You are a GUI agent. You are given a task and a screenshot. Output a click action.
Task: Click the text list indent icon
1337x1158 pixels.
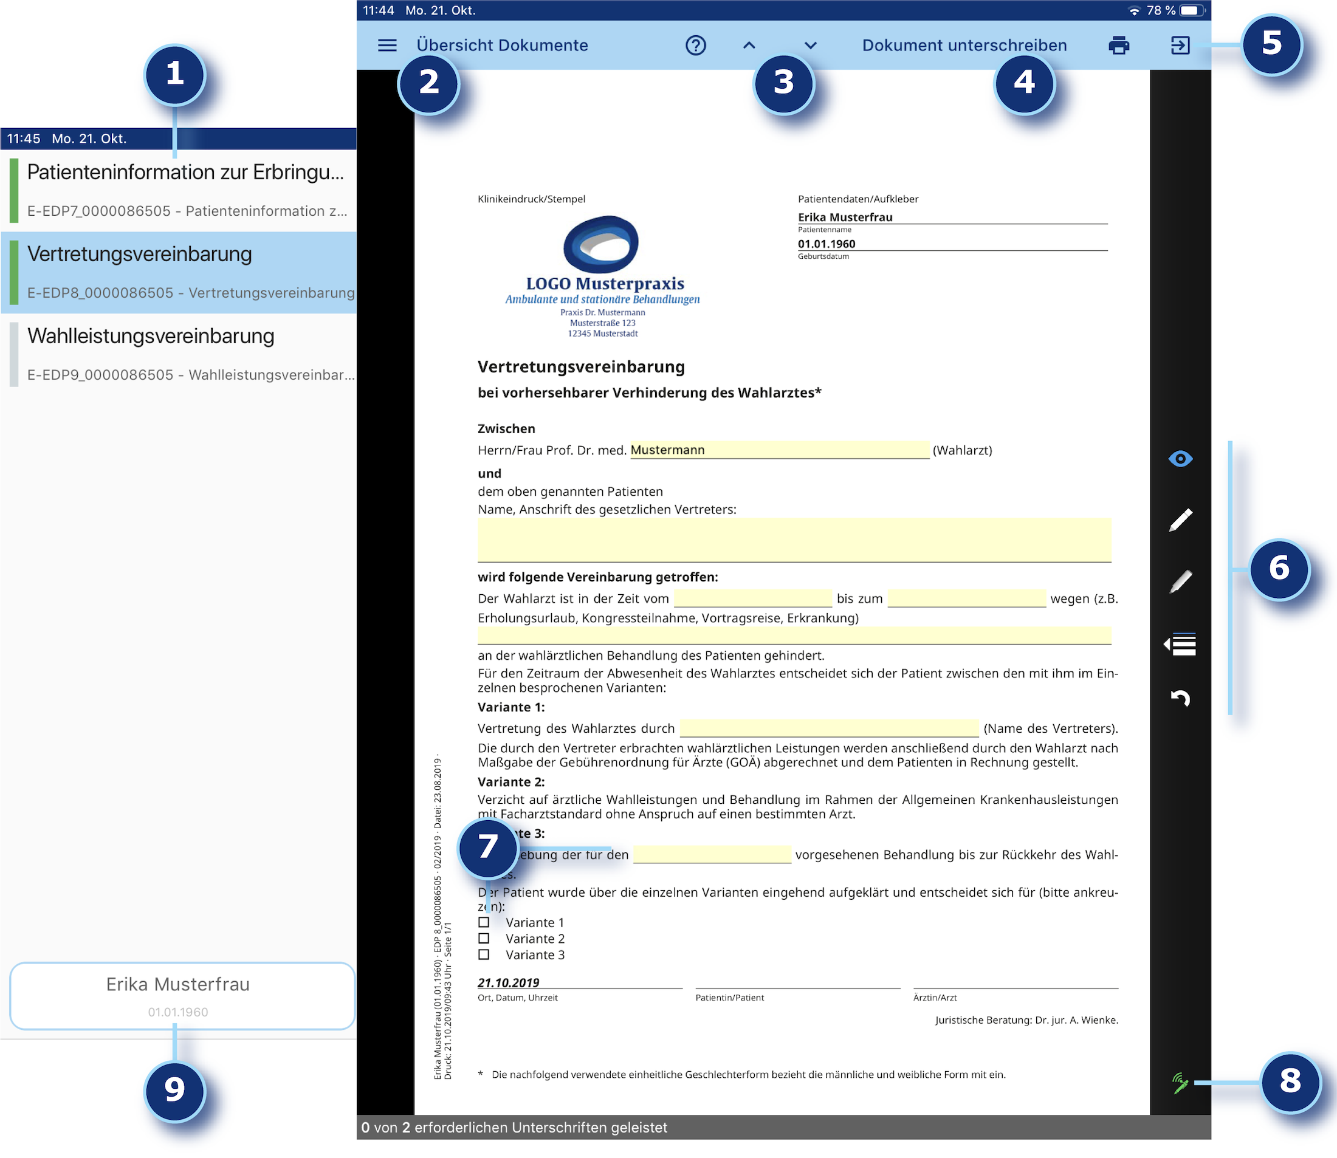tap(1180, 644)
